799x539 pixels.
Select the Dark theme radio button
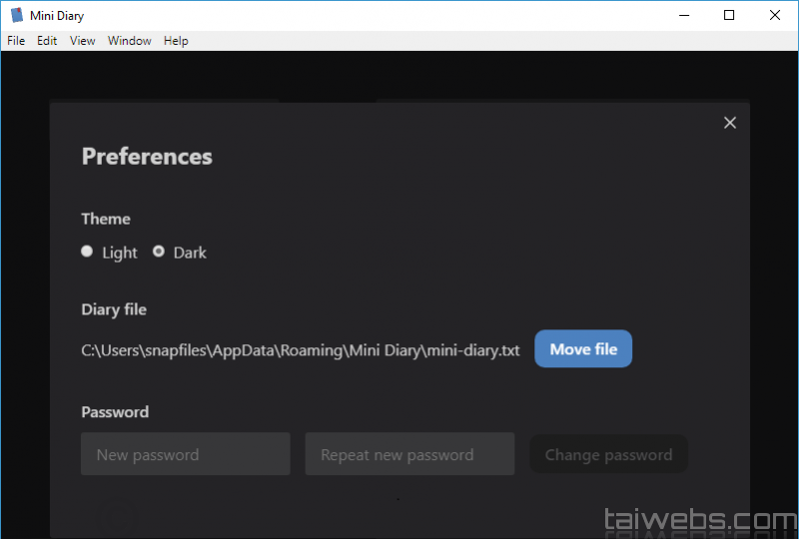159,252
